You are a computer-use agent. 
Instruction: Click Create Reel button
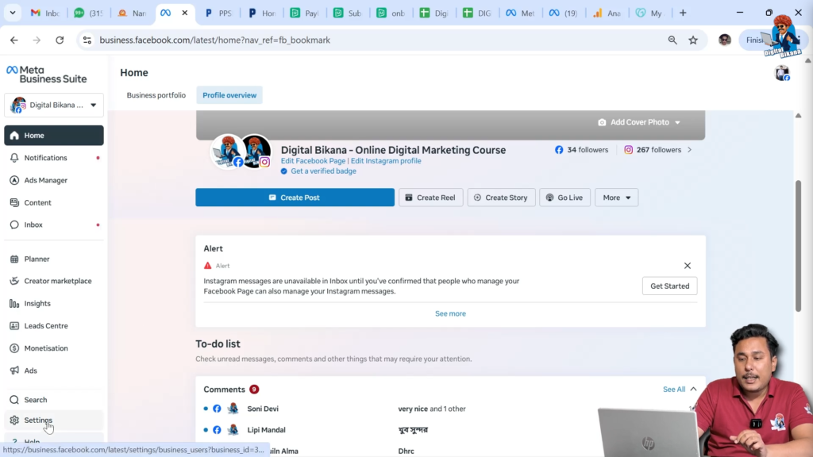coord(431,198)
